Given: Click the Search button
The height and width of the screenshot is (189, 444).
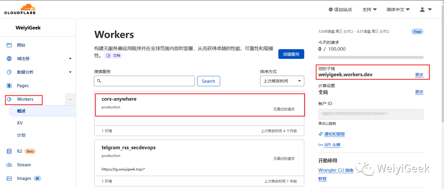Looking at the screenshot, I should point(209,81).
